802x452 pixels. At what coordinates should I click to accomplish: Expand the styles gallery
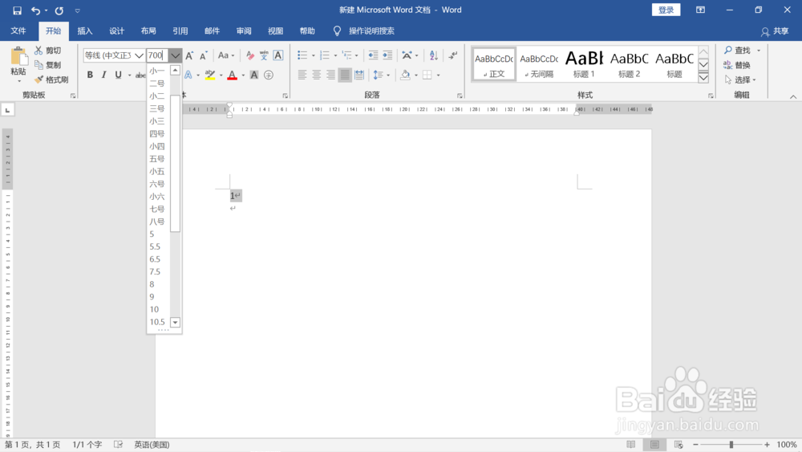click(x=704, y=77)
